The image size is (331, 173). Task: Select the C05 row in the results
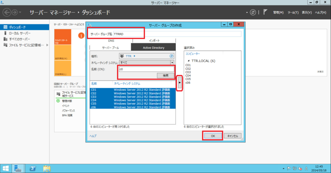coord(132,104)
